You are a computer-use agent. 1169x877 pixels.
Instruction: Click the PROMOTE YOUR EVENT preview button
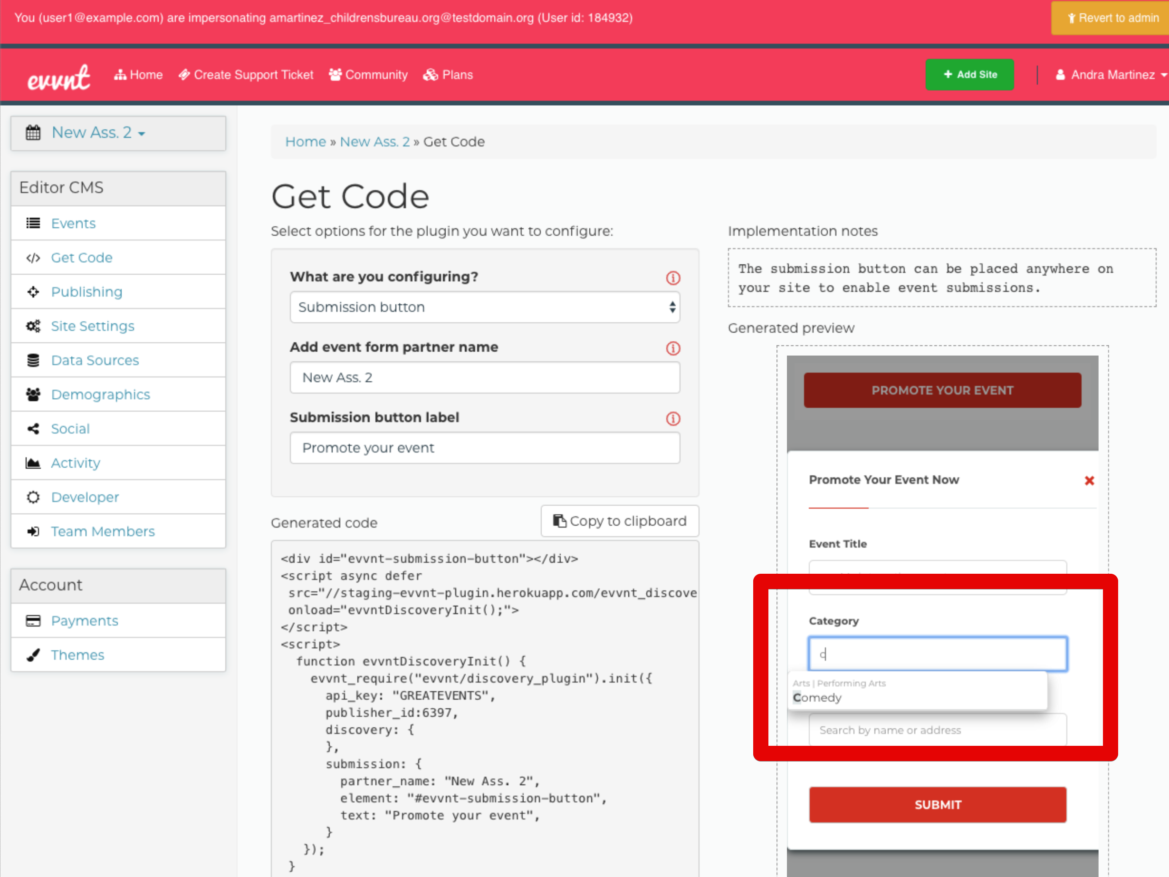coord(942,390)
